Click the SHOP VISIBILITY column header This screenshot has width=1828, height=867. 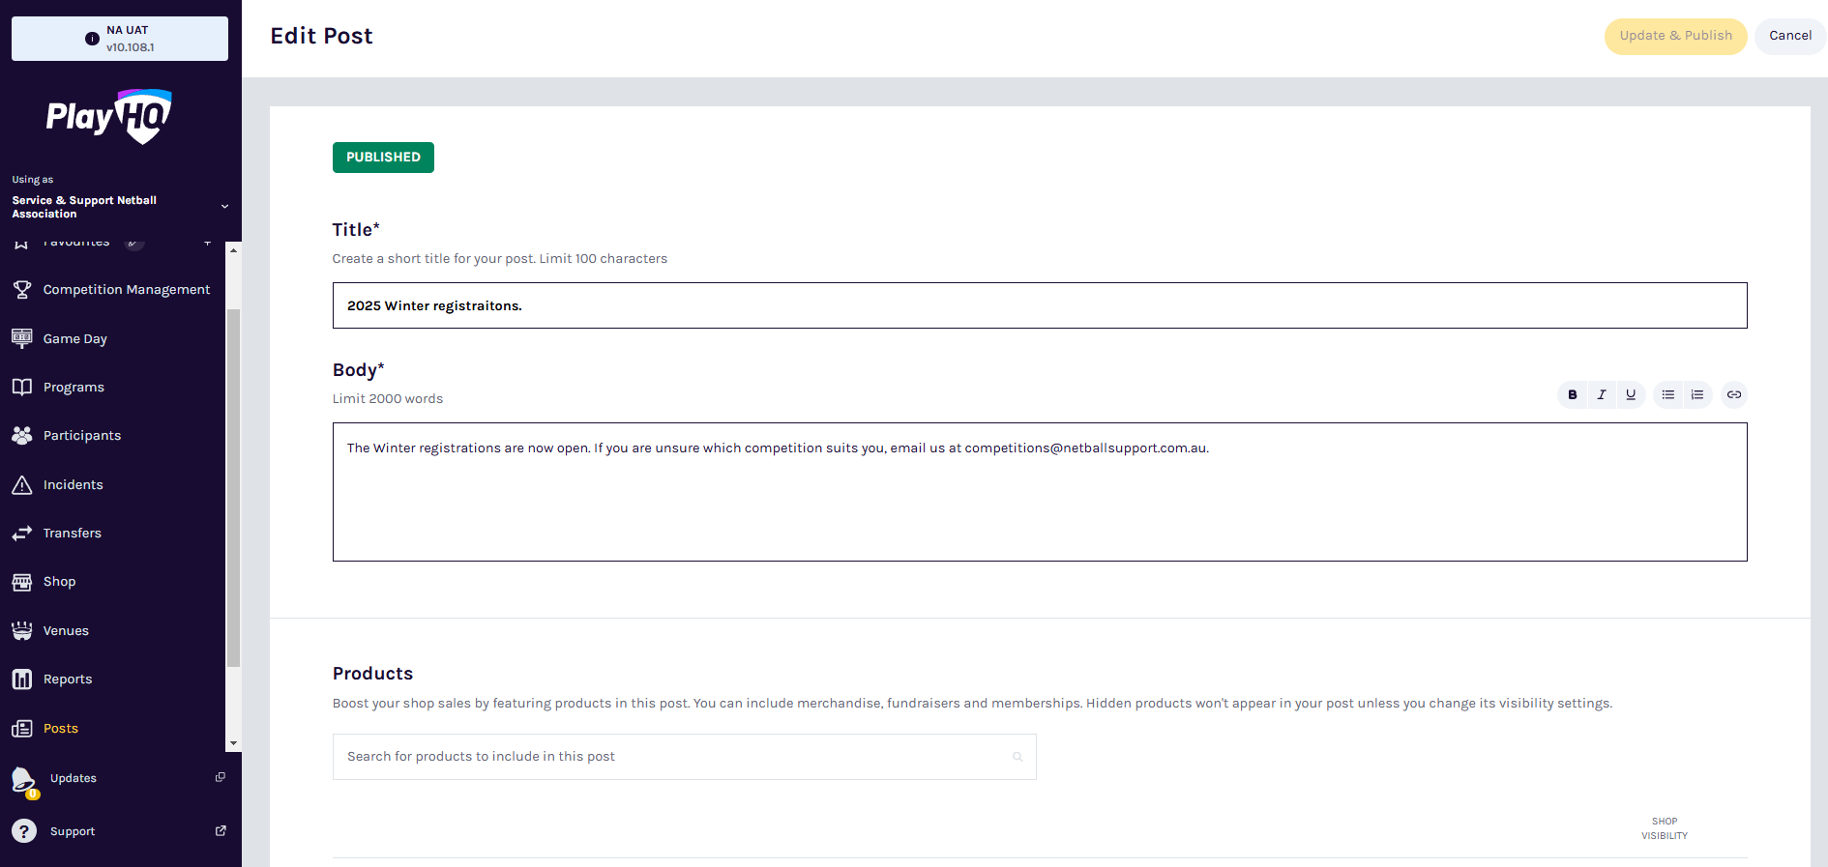click(1665, 828)
